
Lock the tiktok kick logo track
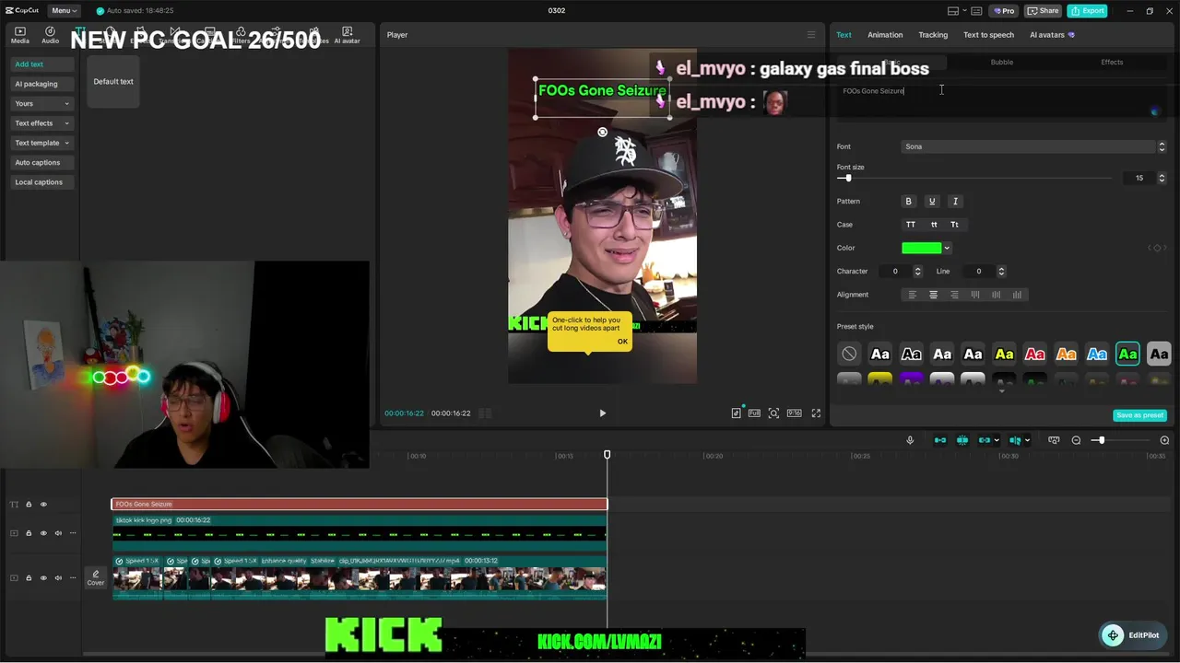(x=29, y=533)
